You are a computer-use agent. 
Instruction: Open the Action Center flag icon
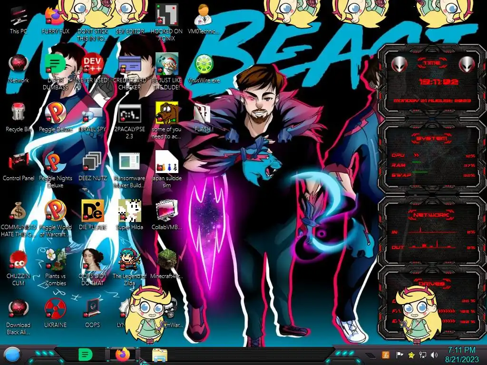(399, 355)
